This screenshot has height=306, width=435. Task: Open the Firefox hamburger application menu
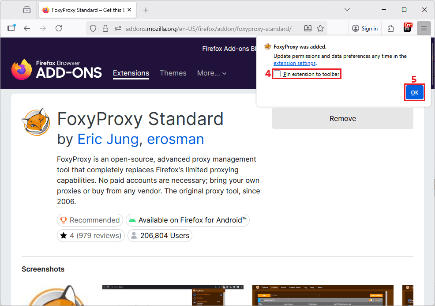coord(424,28)
